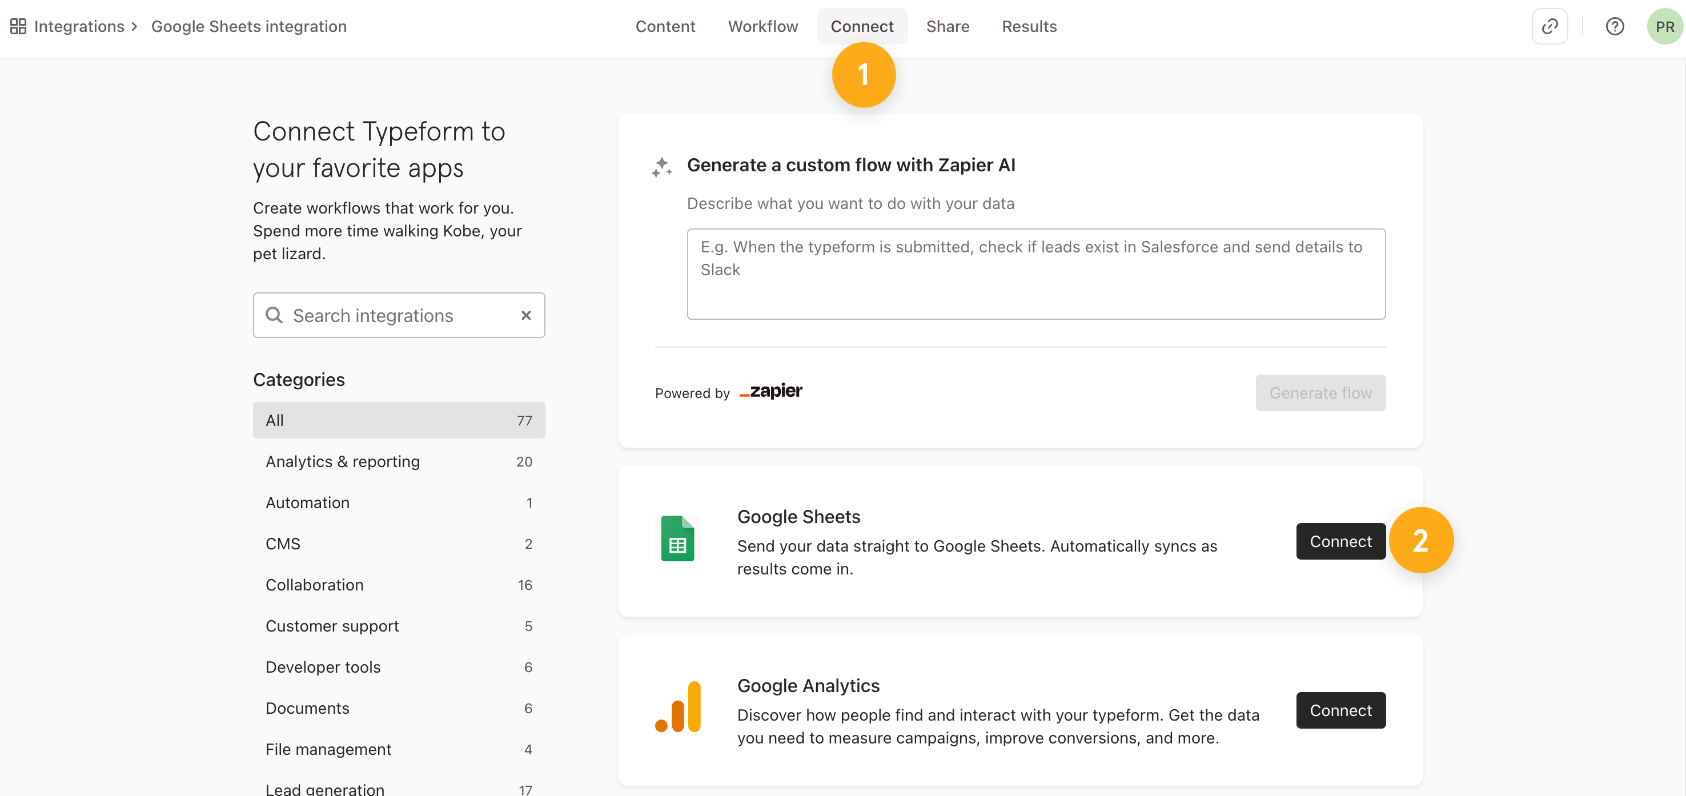This screenshot has width=1686, height=796.
Task: Open the Integrations breadcrumb link
Action: pos(79,26)
